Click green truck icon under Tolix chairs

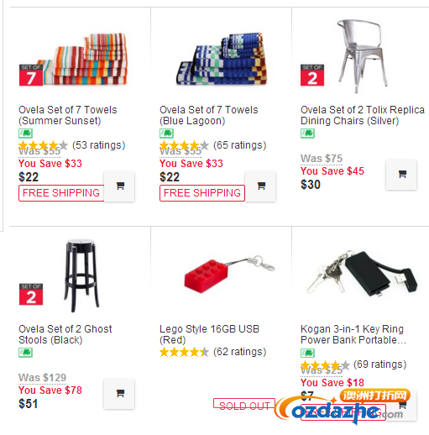point(308,134)
